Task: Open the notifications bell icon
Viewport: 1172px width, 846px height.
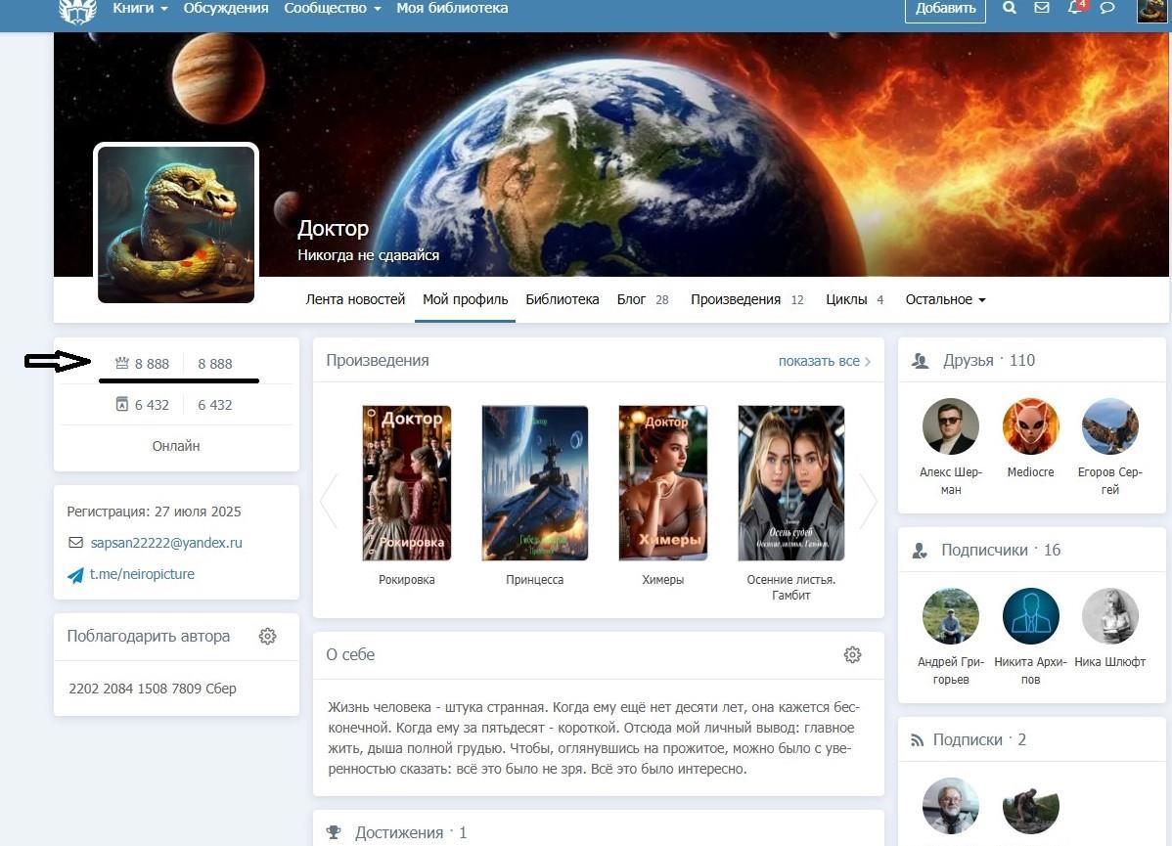Action: tap(1075, 8)
